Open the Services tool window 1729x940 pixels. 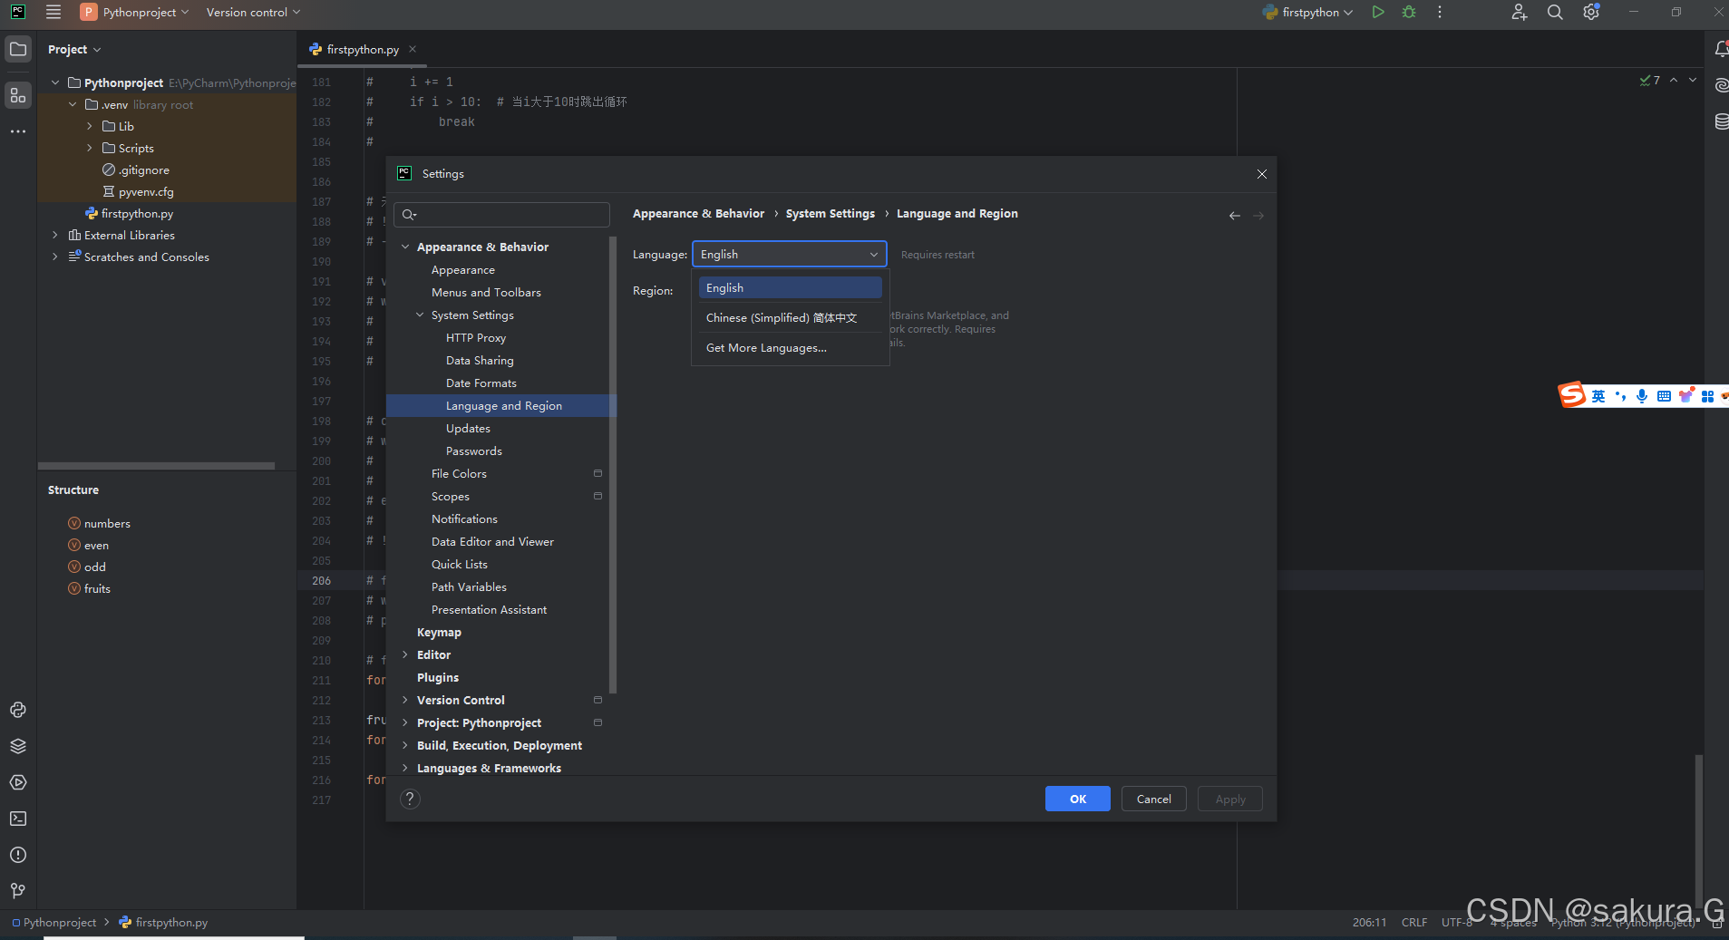tap(18, 782)
